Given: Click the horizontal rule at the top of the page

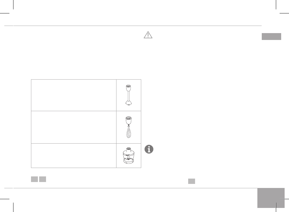Looking at the screenshot, I should point(138,26).
